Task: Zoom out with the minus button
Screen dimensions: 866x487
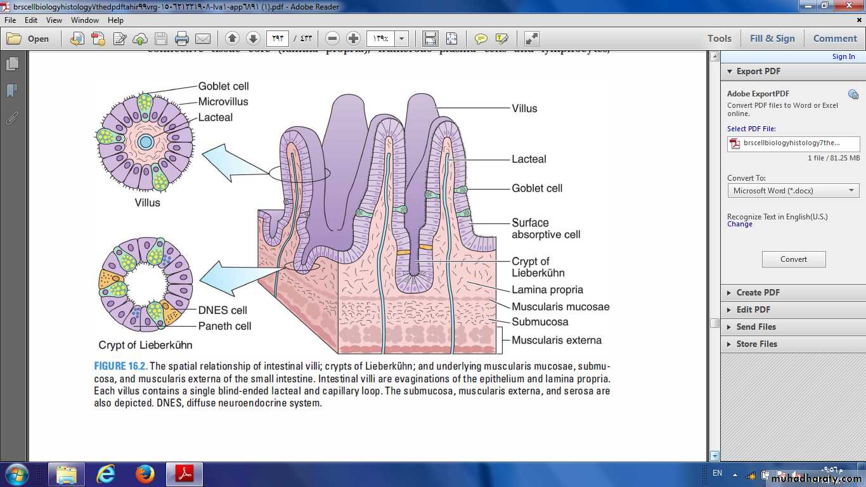Action: (333, 39)
